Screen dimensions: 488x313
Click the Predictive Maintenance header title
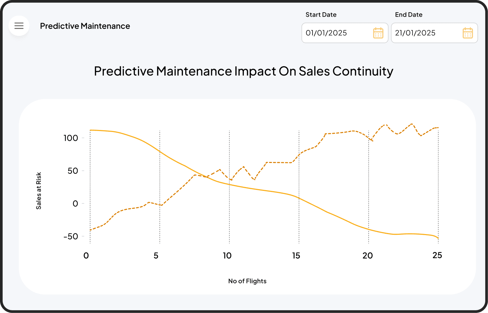(x=85, y=26)
